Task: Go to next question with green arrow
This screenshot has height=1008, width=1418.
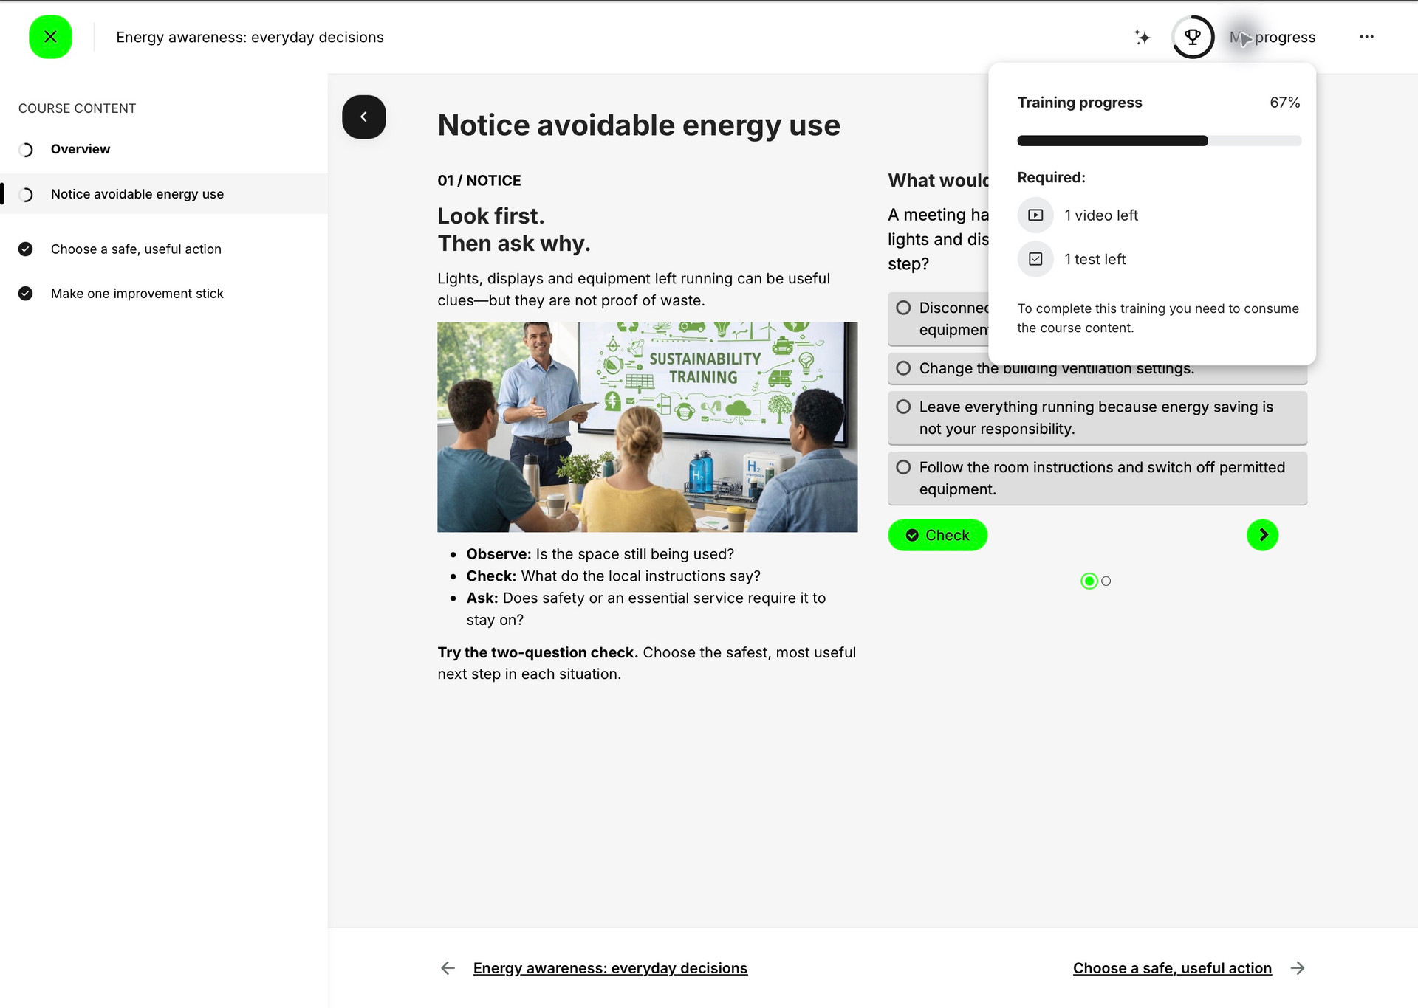Action: click(1263, 535)
